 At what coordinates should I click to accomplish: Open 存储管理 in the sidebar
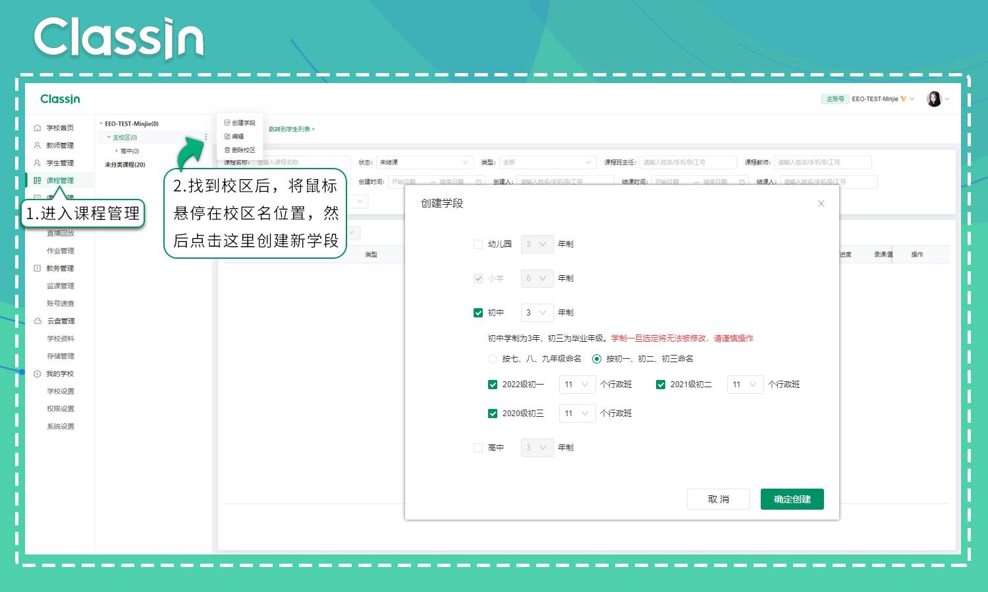61,356
